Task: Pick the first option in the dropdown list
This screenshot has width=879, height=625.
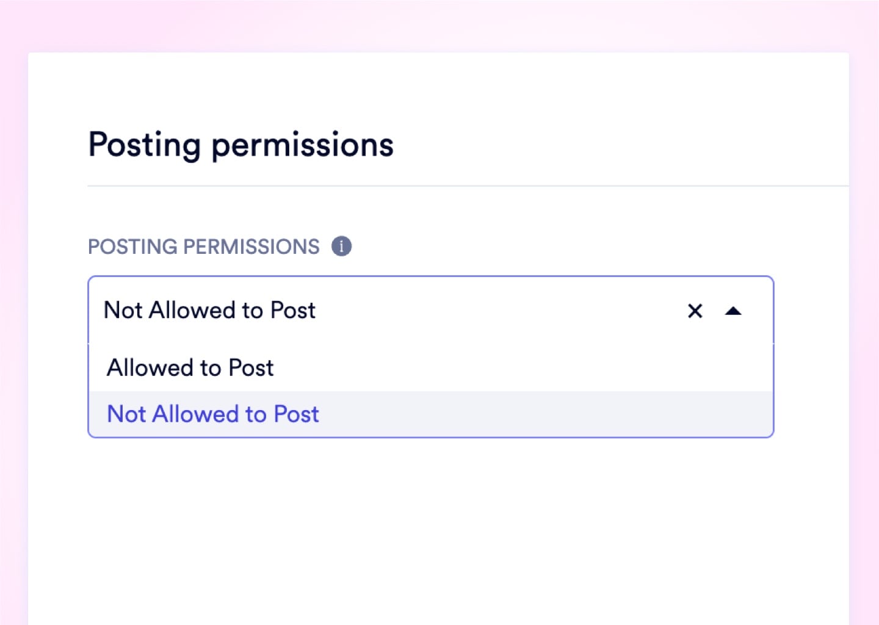Action: click(x=190, y=368)
